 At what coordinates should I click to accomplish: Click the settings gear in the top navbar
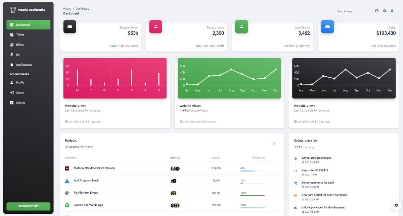click(385, 11)
